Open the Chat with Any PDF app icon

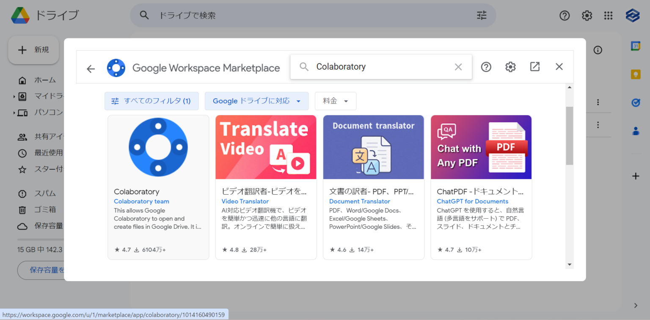(x=481, y=147)
